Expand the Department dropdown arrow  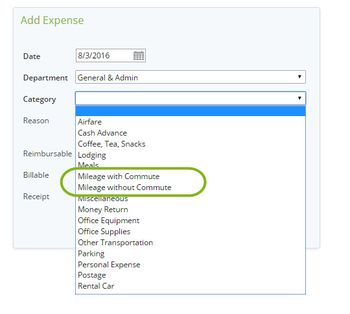point(299,77)
